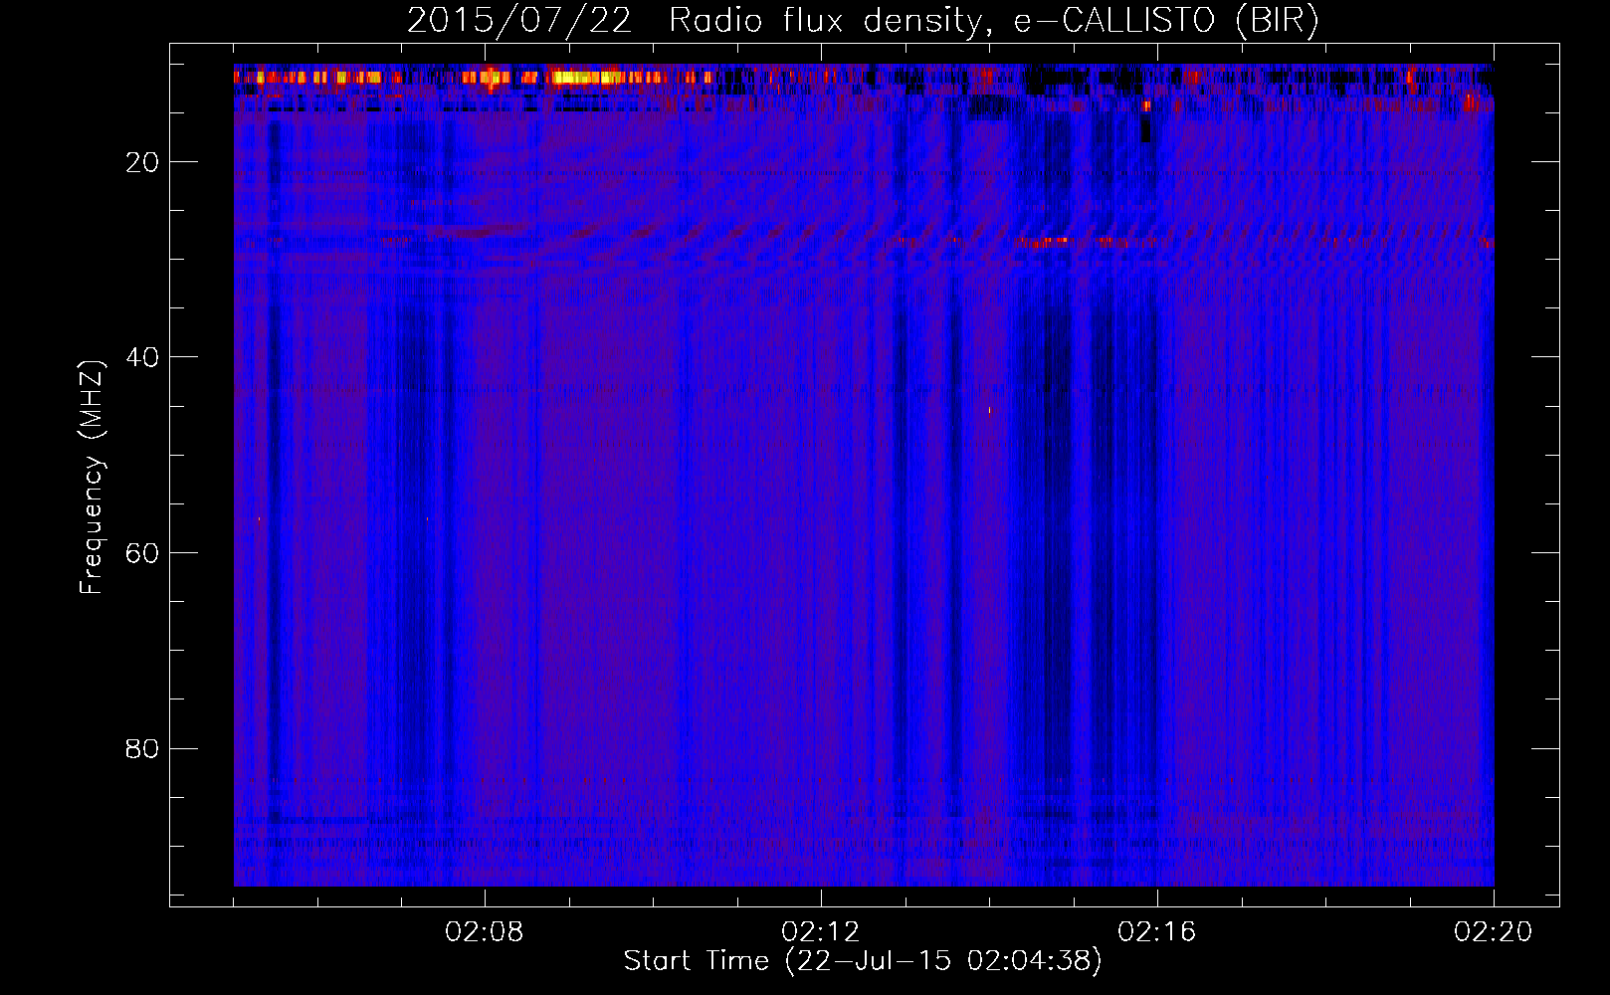Select the date "2015/07/22" in the title
This screenshot has height=995, width=1610.
pos(519,21)
